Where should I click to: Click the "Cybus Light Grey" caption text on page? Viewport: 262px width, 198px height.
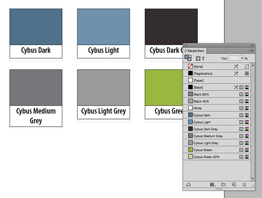coord(103,111)
